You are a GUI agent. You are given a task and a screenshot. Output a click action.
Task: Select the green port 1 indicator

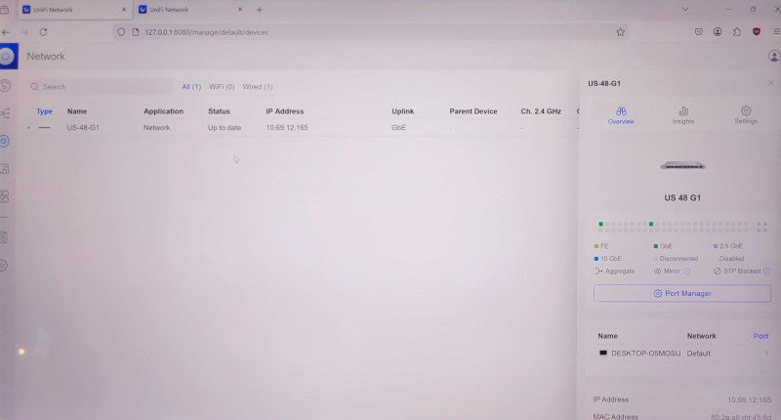pyautogui.click(x=600, y=225)
